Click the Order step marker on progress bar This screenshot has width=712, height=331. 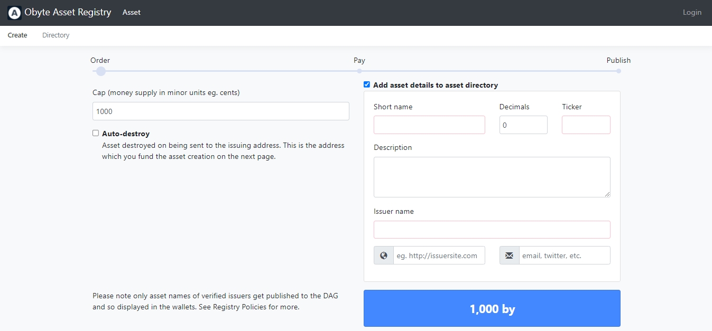(101, 71)
